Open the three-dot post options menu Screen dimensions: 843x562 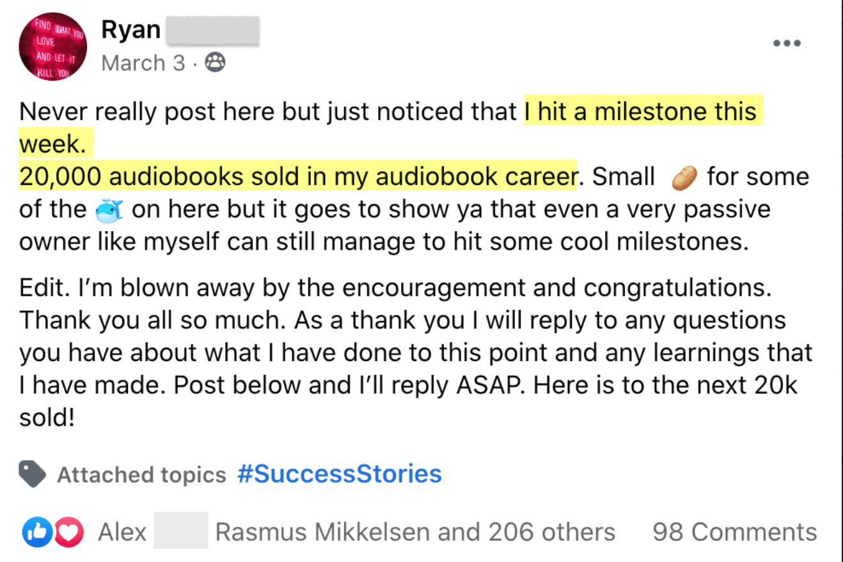pyautogui.click(x=787, y=44)
